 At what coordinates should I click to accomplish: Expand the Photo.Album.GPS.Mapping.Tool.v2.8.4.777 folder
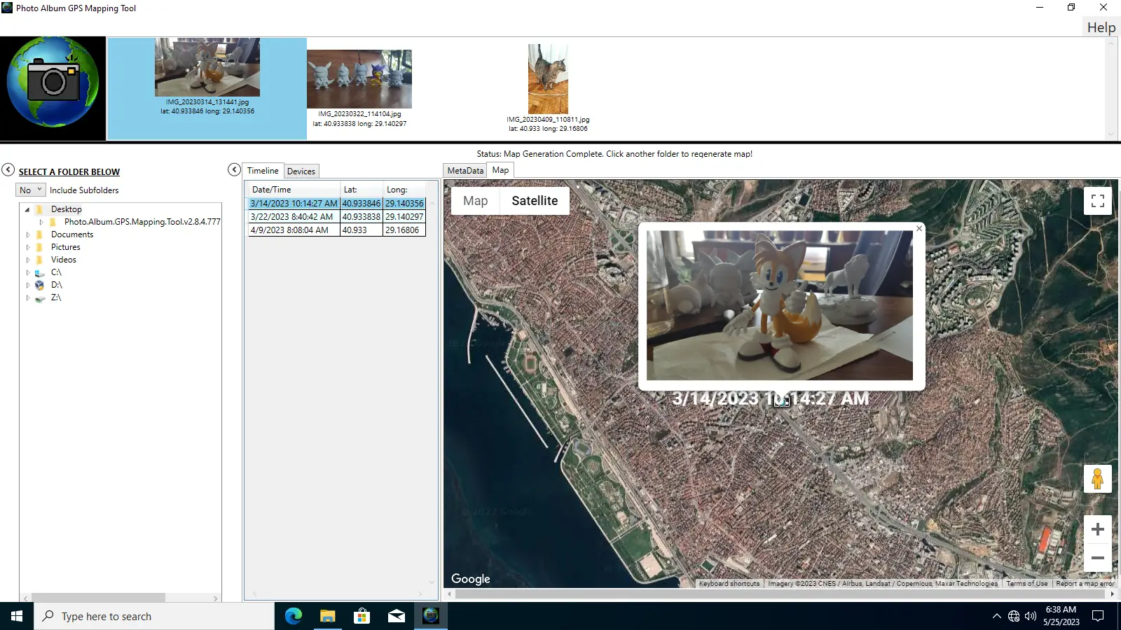tap(41, 221)
